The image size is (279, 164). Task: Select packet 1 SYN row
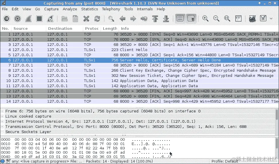139,34
